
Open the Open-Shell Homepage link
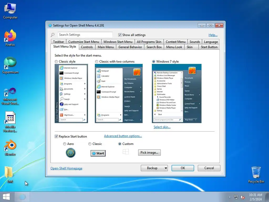[x=66, y=168]
